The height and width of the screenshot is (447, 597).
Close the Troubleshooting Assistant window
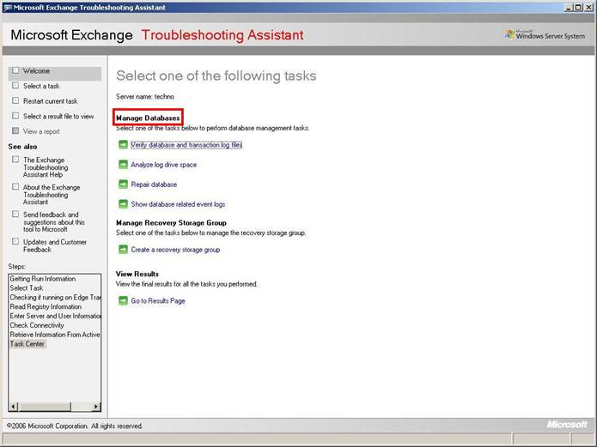tap(588, 7)
